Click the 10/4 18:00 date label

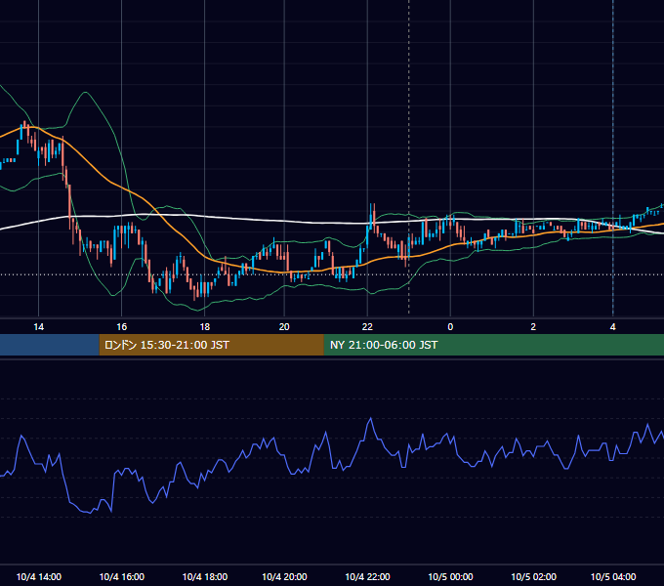pyautogui.click(x=204, y=576)
